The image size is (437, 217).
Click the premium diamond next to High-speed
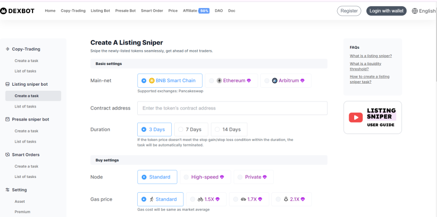click(222, 177)
